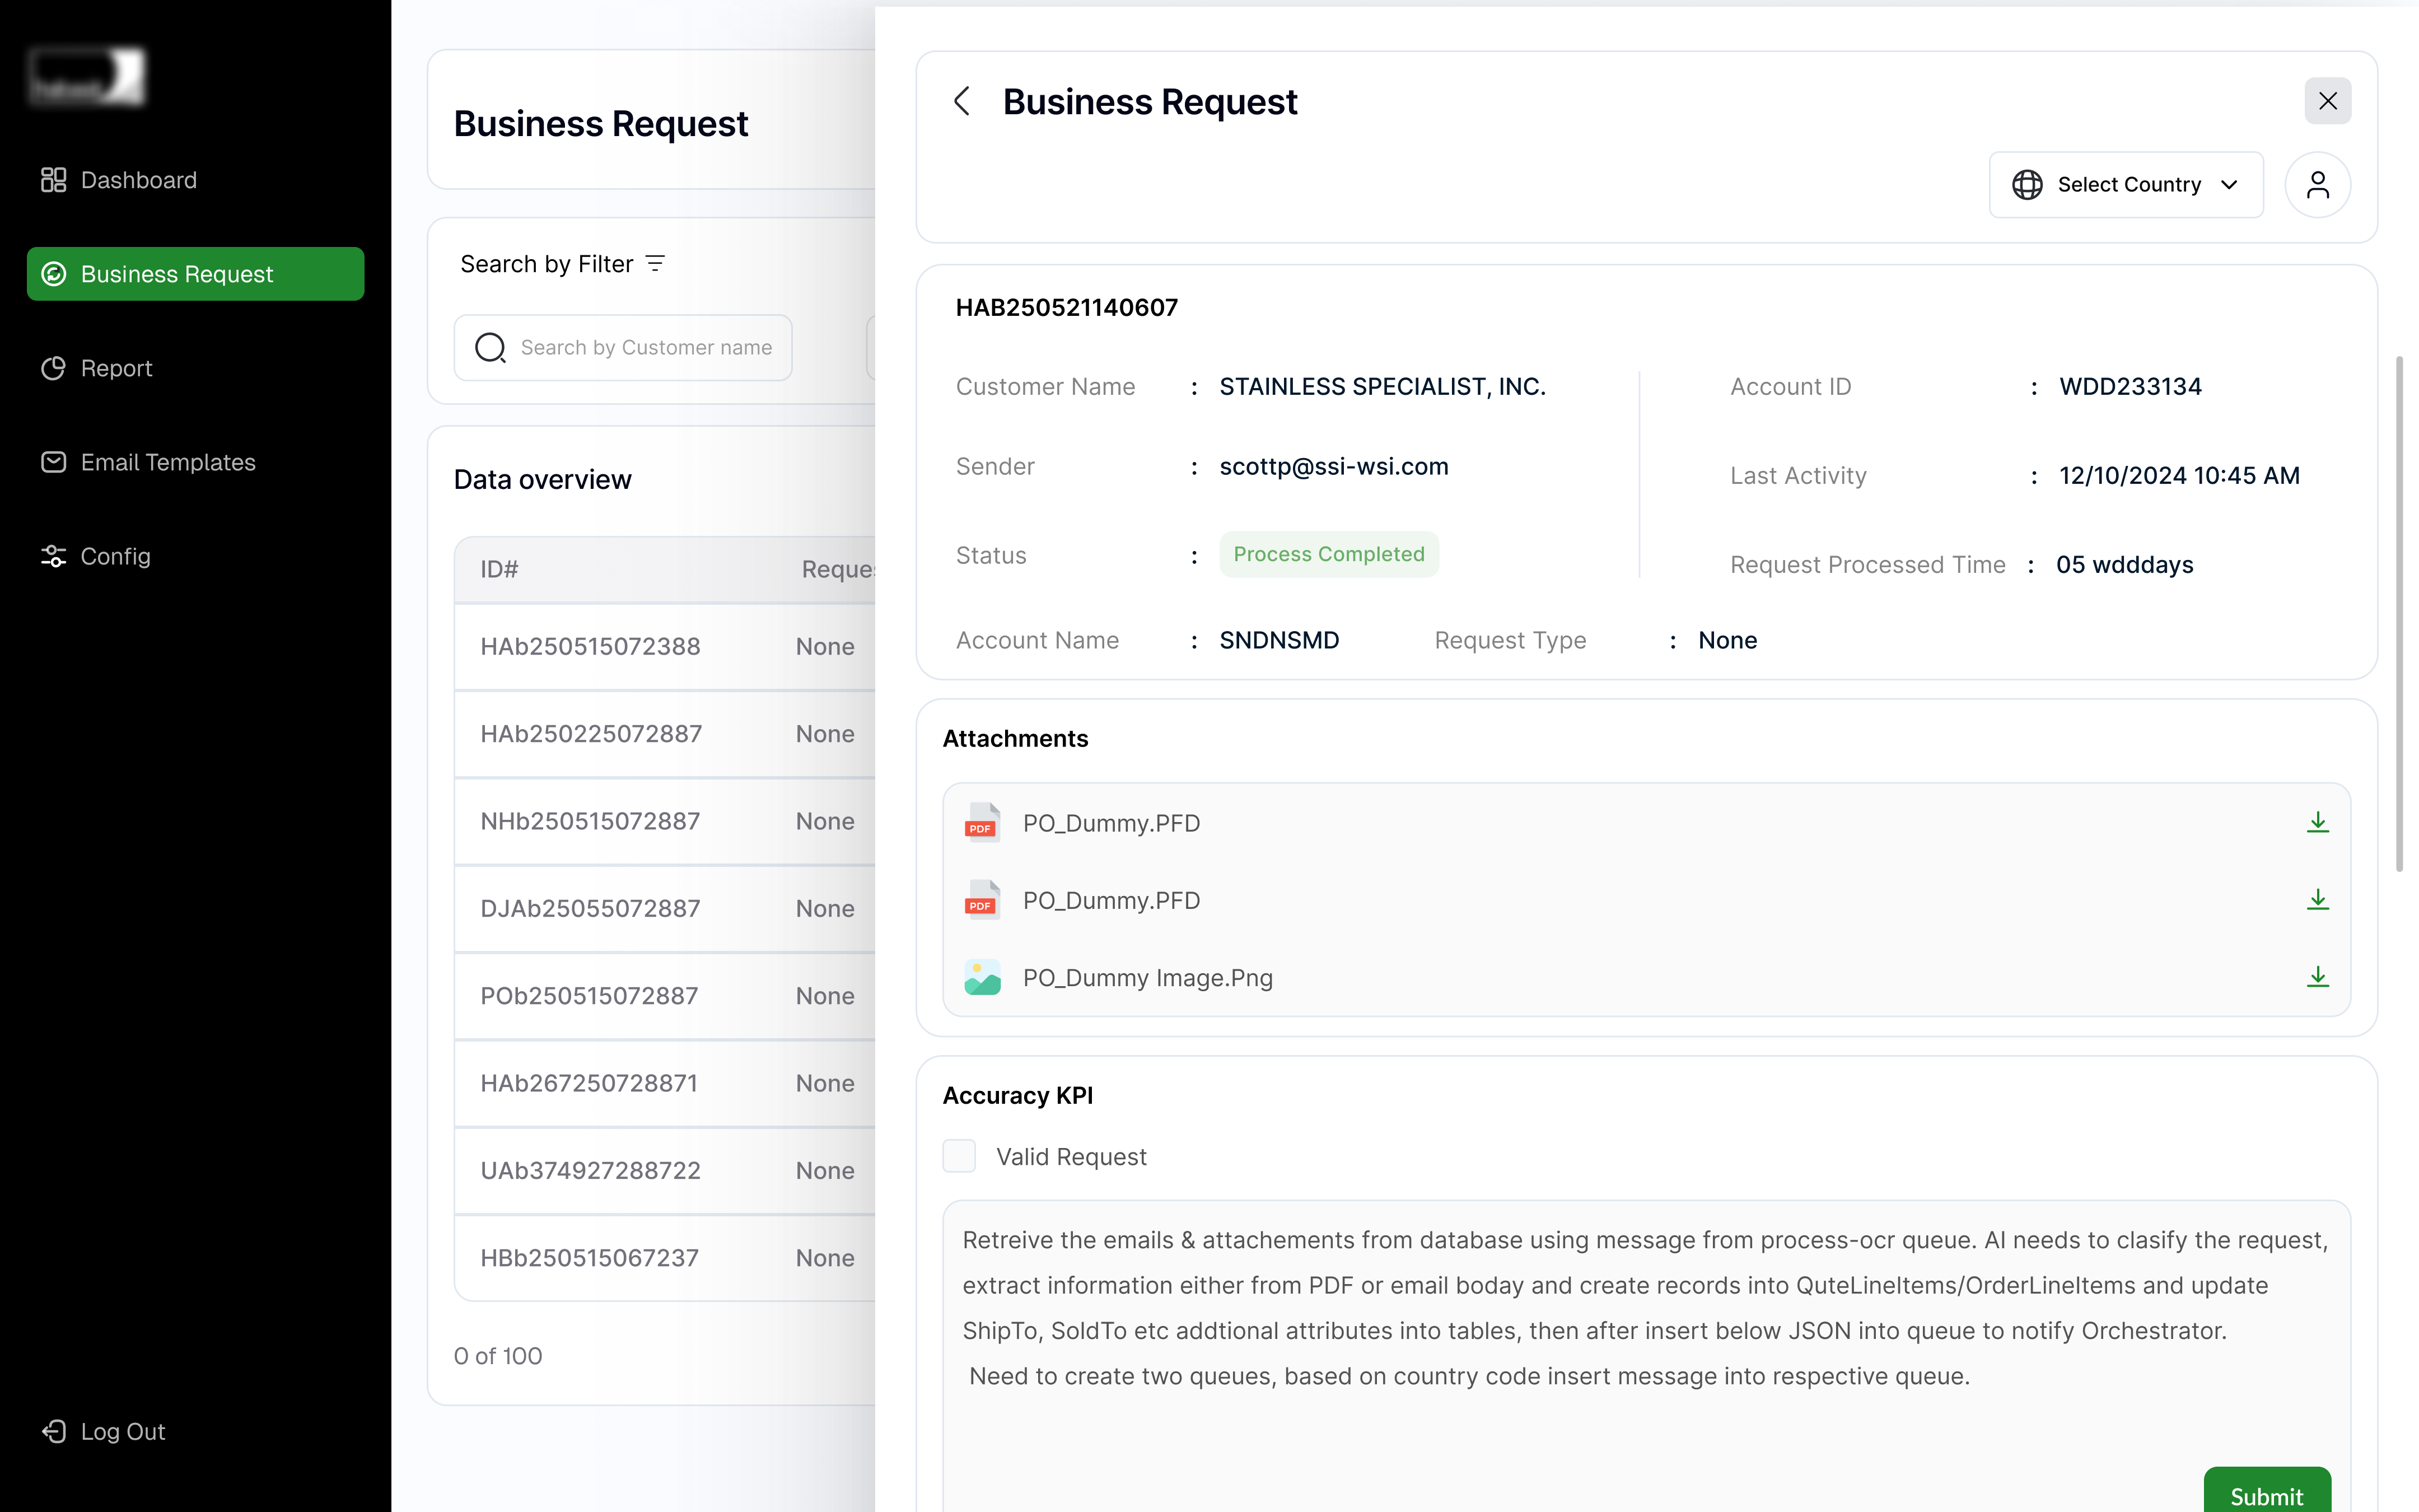Select row HAb250515072388 in the table

[590, 646]
